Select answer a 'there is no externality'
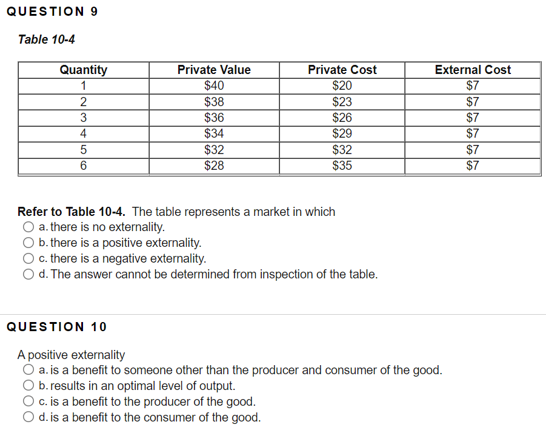 [28, 227]
